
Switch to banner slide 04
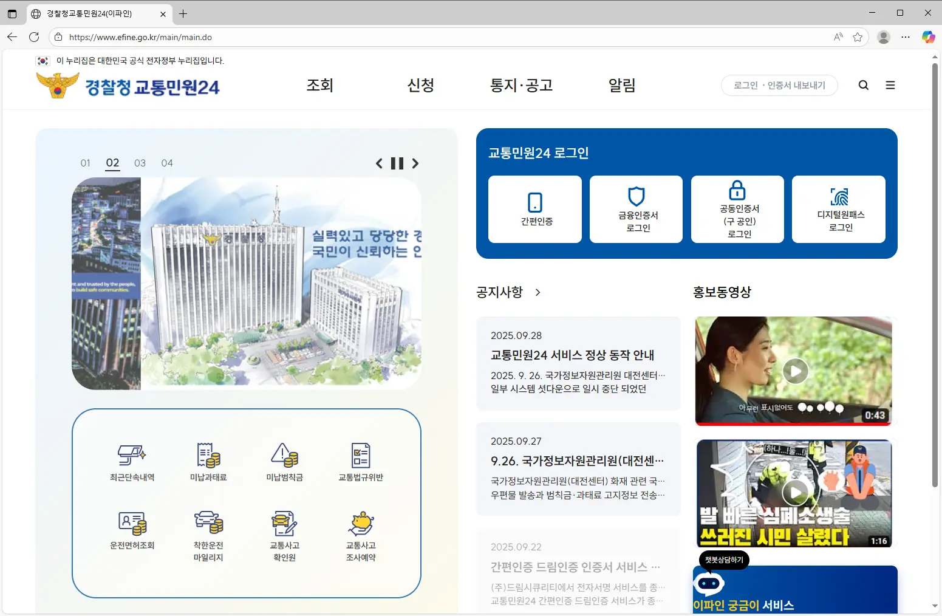coord(167,163)
